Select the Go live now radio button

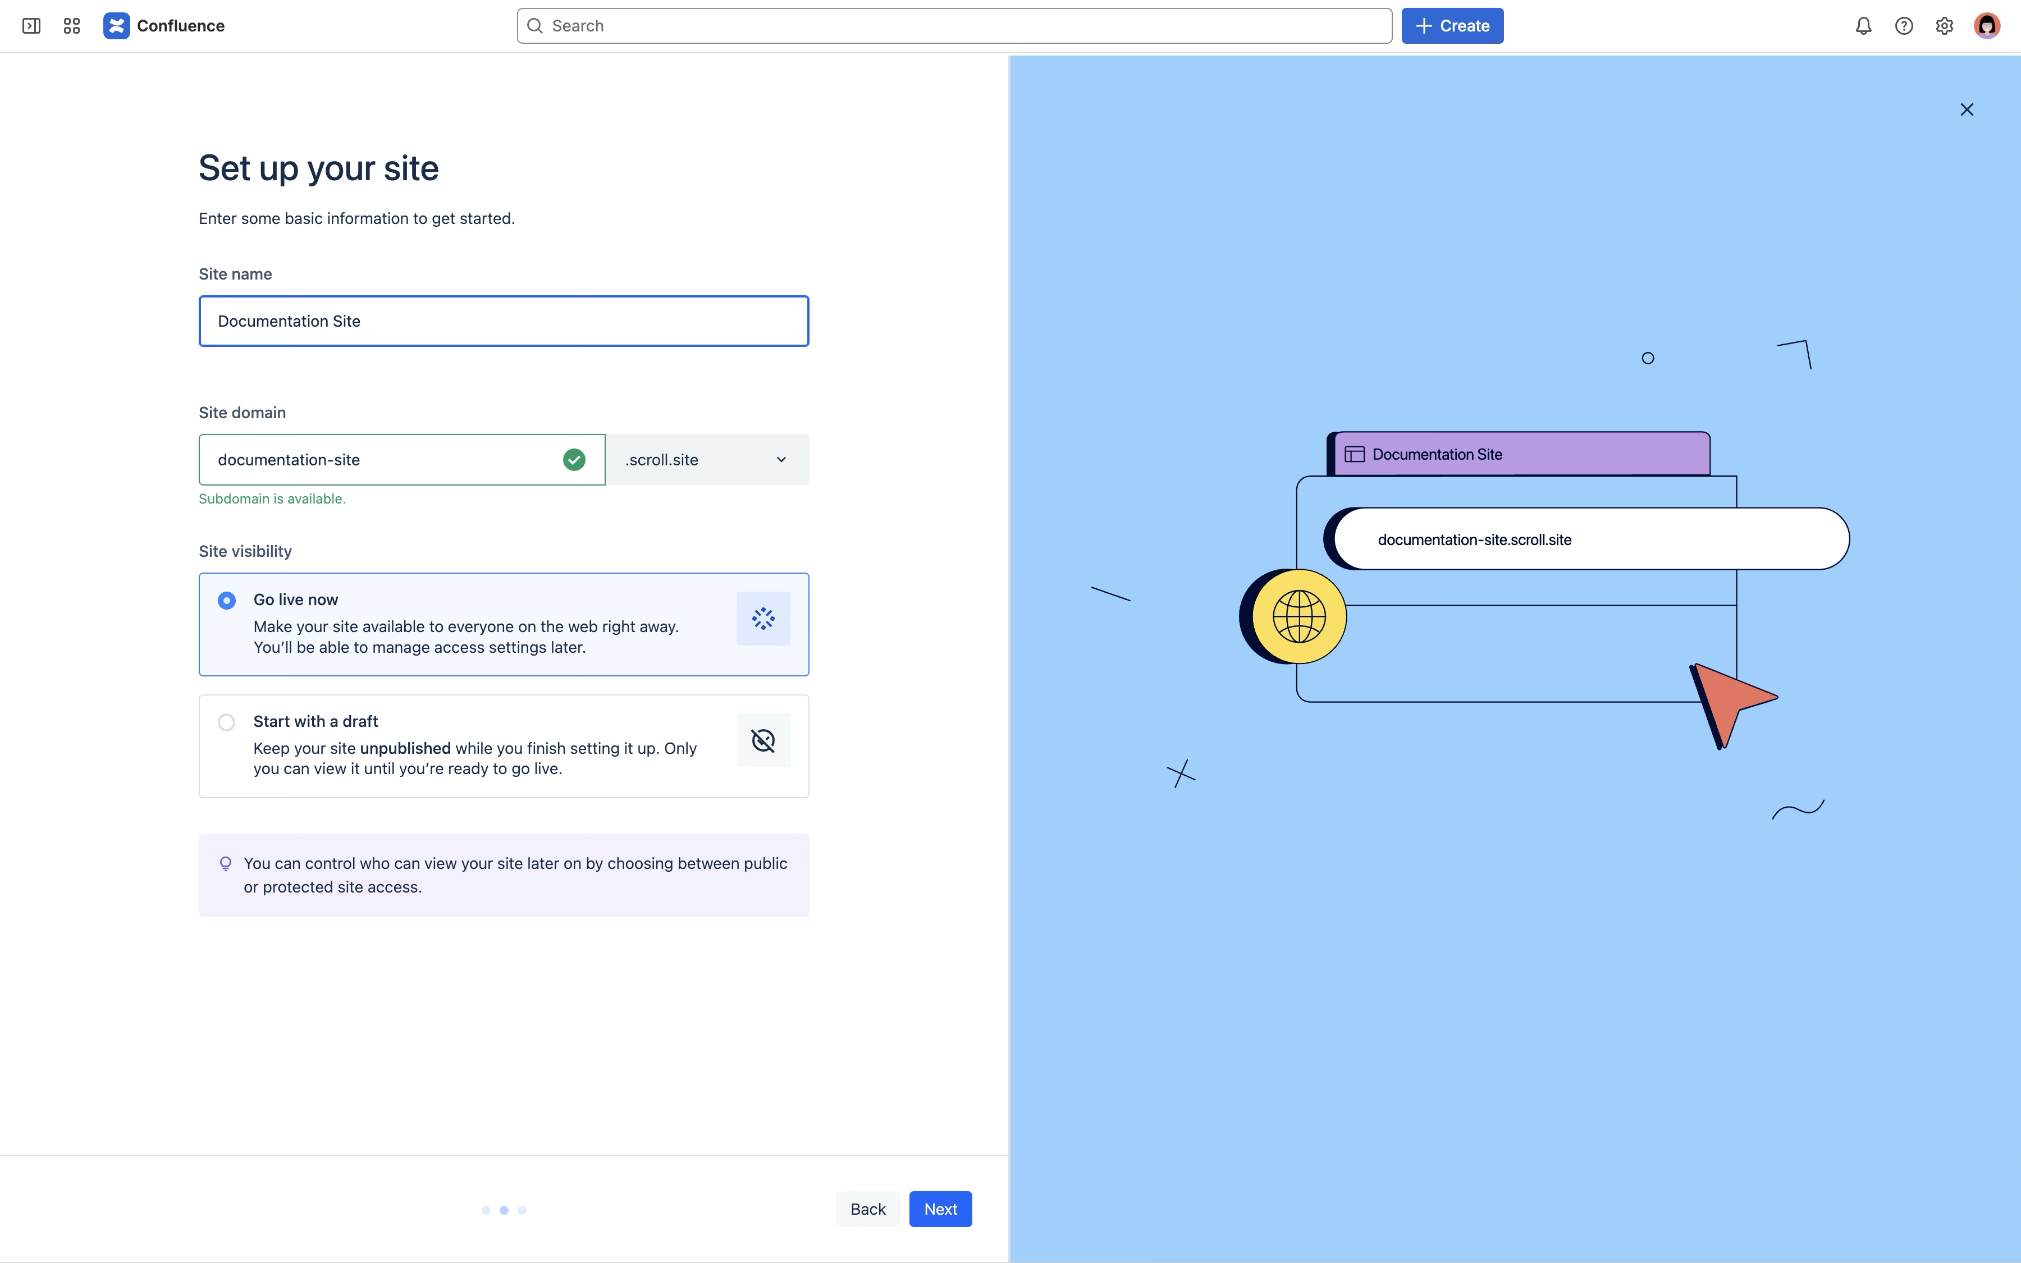coord(226,601)
